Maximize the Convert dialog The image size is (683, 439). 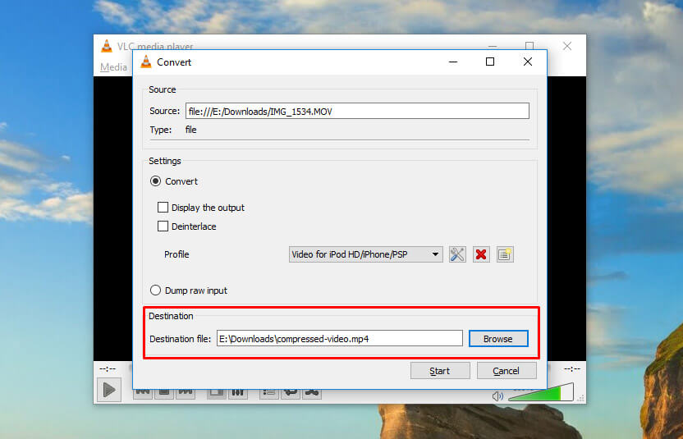tap(490, 62)
